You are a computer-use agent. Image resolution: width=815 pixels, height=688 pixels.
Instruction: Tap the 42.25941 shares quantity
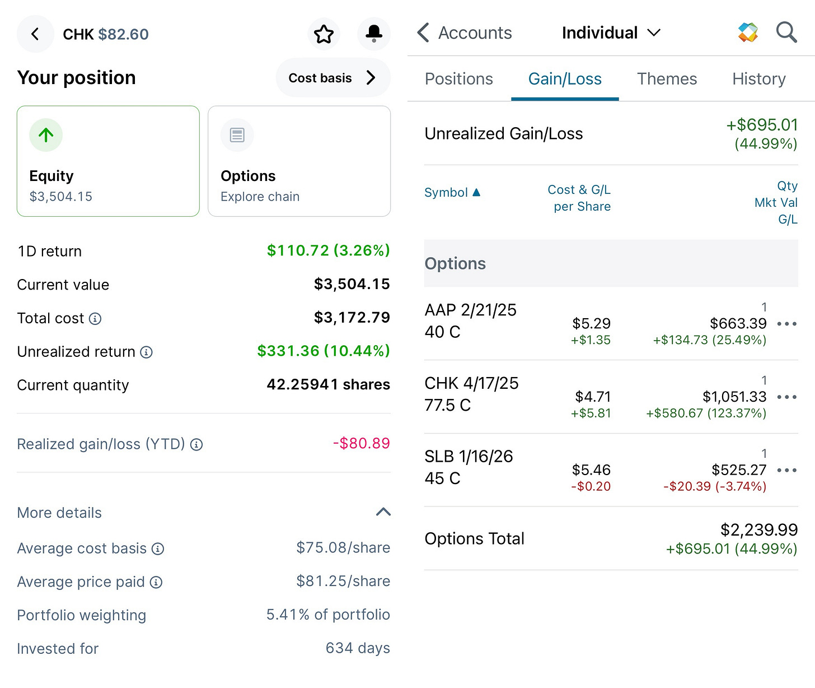tap(328, 385)
